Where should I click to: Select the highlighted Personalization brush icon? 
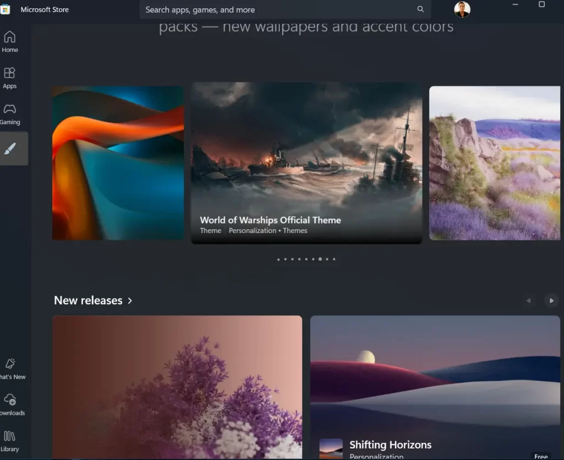pyautogui.click(x=10, y=148)
